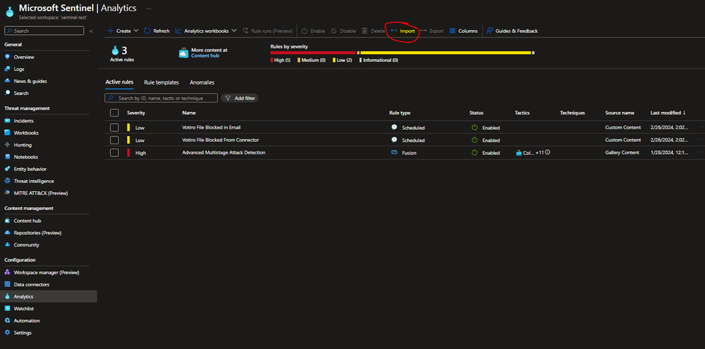Open Threat intelligence page

point(34,181)
